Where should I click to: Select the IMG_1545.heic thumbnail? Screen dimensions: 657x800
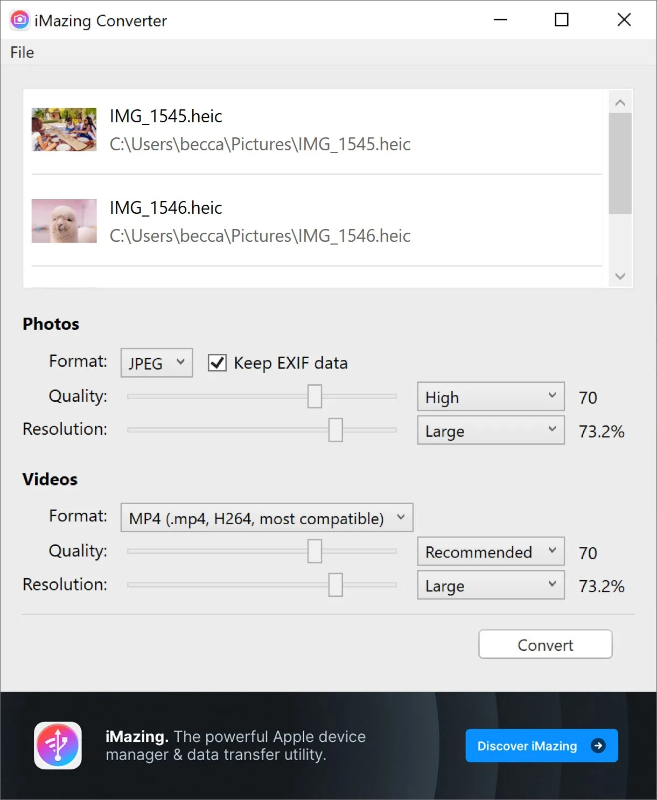point(64,129)
